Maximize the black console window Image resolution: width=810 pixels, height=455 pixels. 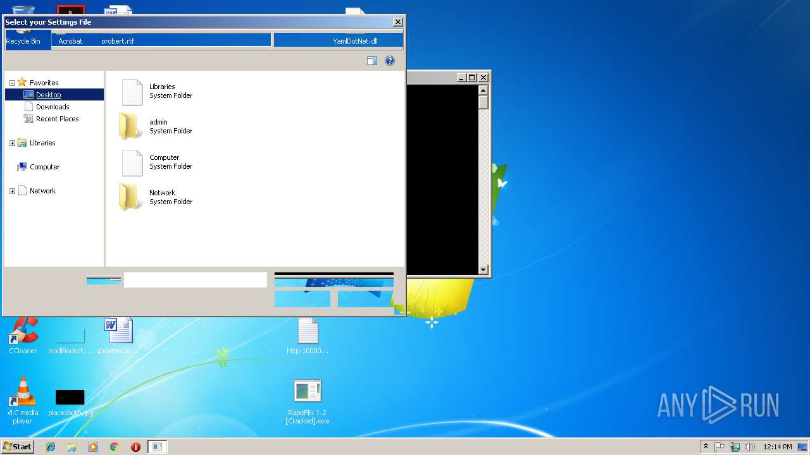[x=472, y=78]
